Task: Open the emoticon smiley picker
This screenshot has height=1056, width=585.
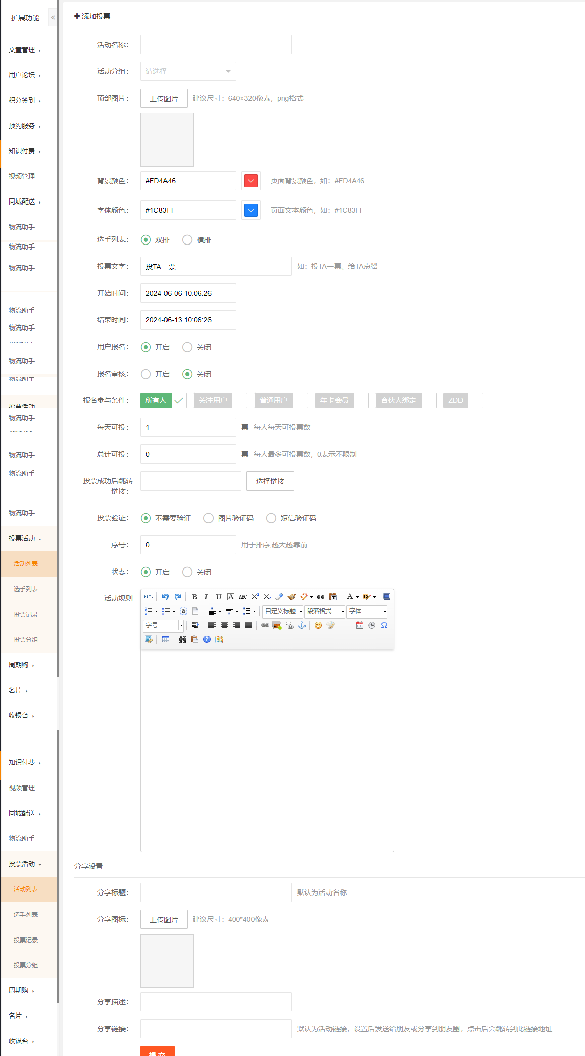Action: click(x=318, y=625)
